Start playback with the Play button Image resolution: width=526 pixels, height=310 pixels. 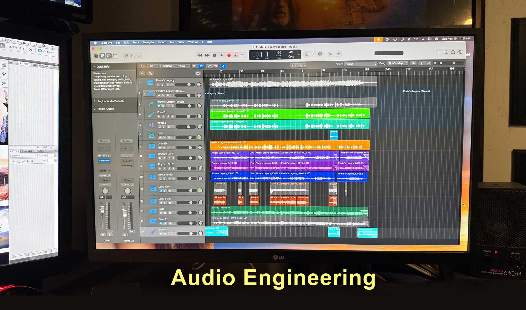[x=222, y=55]
